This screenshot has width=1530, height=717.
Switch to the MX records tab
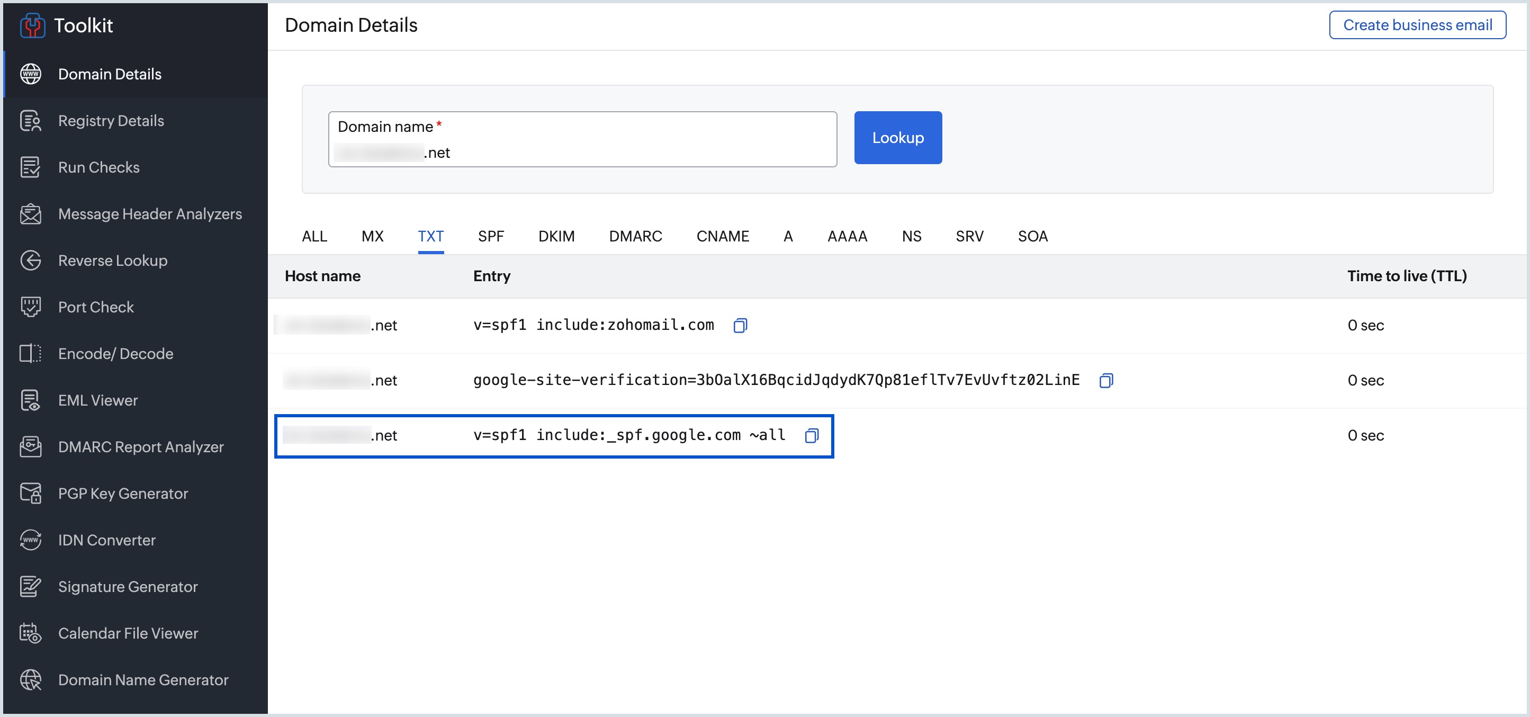point(372,236)
